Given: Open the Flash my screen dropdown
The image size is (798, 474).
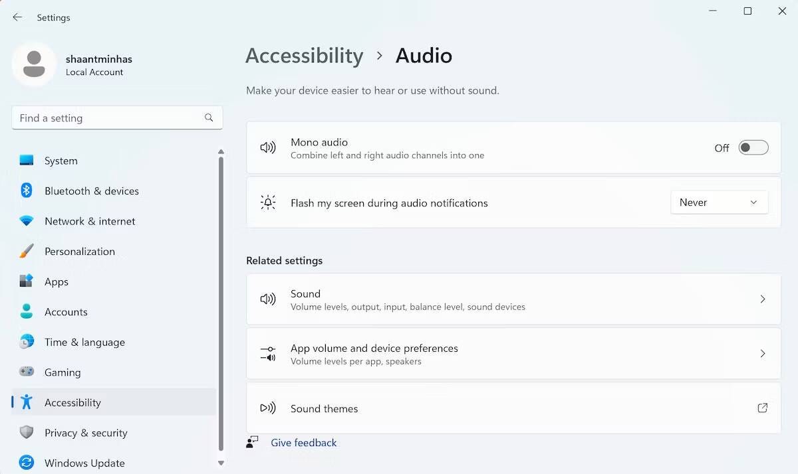Looking at the screenshot, I should pyautogui.click(x=719, y=202).
